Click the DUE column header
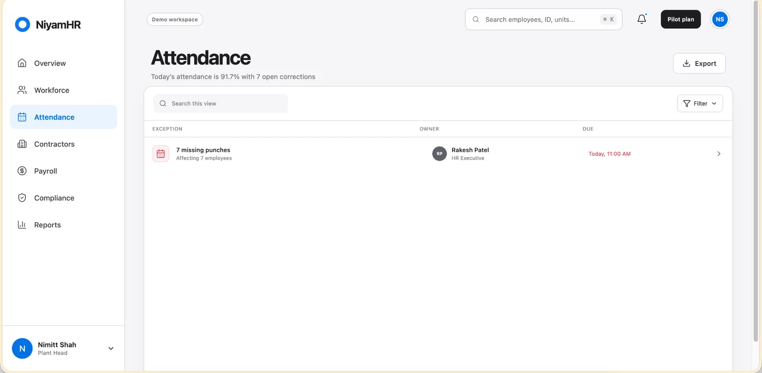762x373 pixels. [588, 129]
